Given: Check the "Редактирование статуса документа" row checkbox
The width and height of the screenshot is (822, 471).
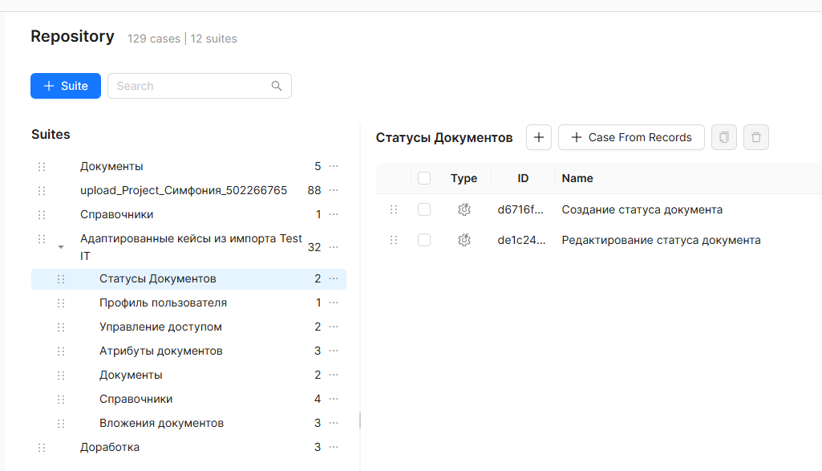Looking at the screenshot, I should click(424, 240).
